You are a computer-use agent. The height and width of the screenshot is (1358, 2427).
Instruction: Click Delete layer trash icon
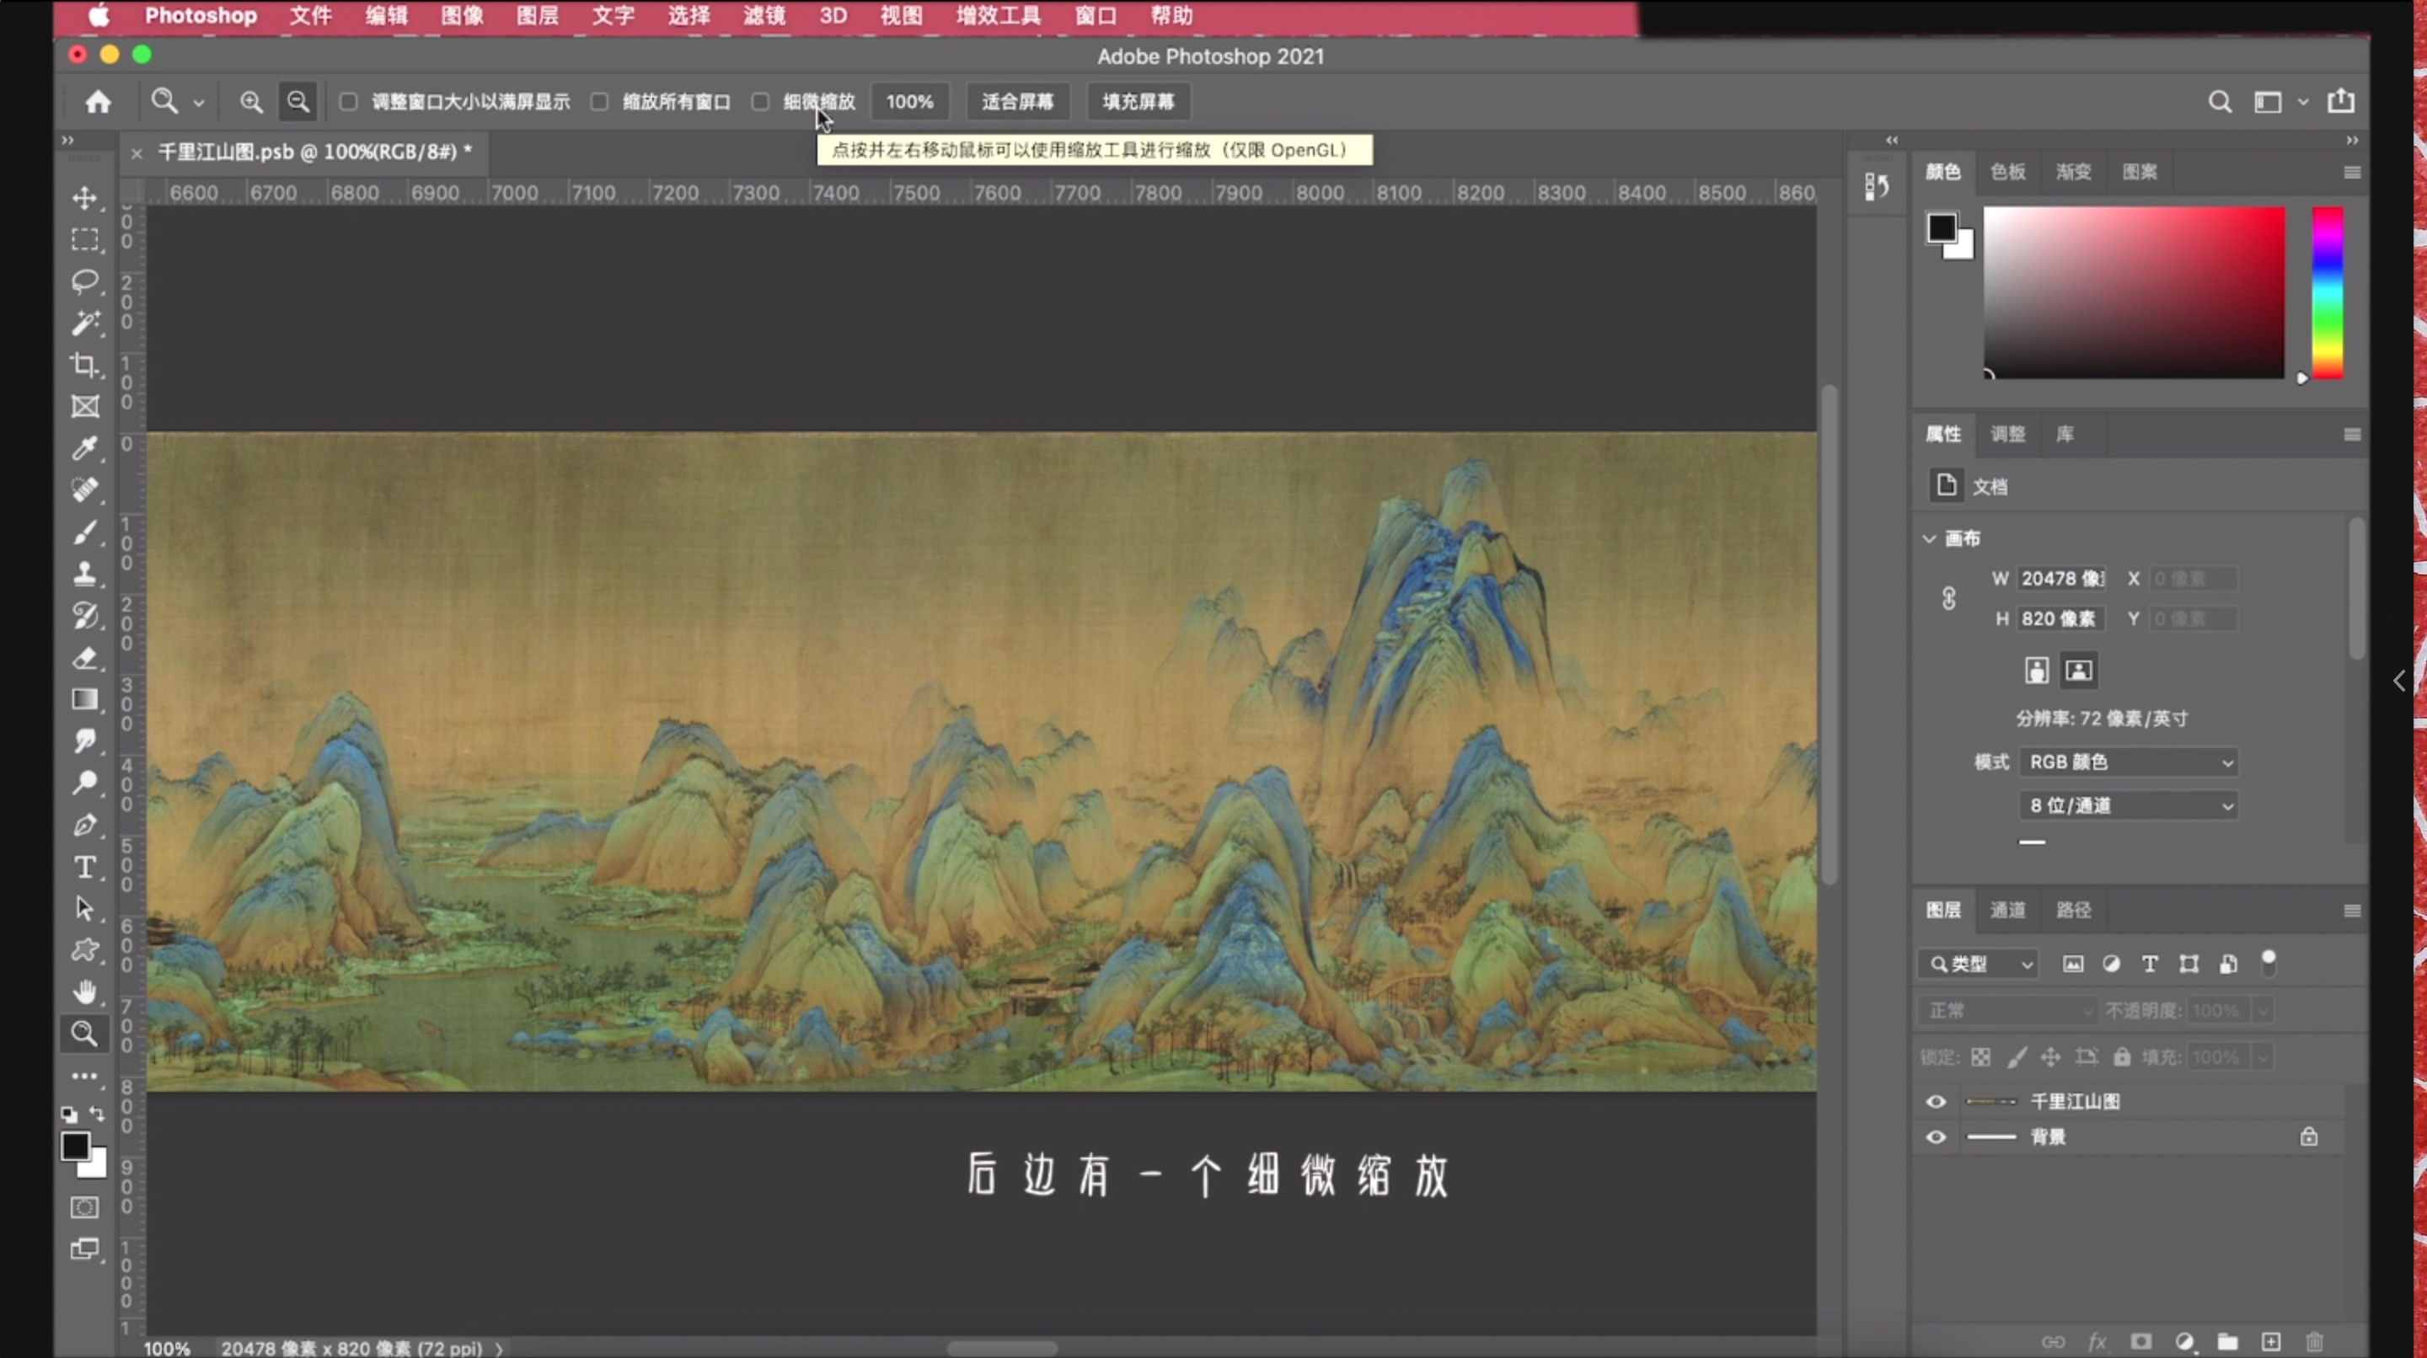coord(2315,1341)
